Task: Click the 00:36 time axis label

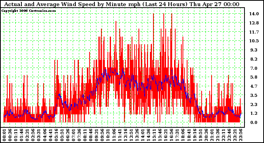Action: [10, 135]
